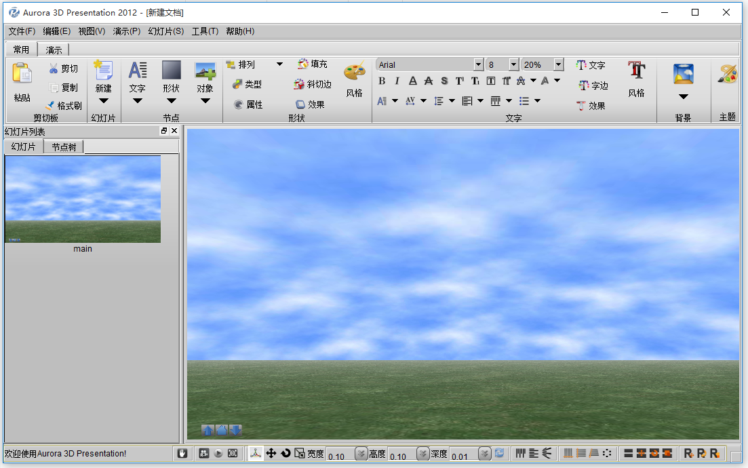Image resolution: width=748 pixels, height=468 pixels.
Task: Expand the 排列 arrange dropdown
Action: coord(279,64)
